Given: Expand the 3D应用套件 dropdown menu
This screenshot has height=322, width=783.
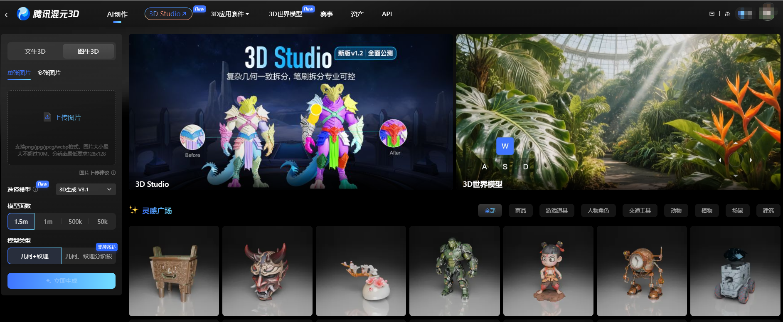Looking at the screenshot, I should point(230,14).
